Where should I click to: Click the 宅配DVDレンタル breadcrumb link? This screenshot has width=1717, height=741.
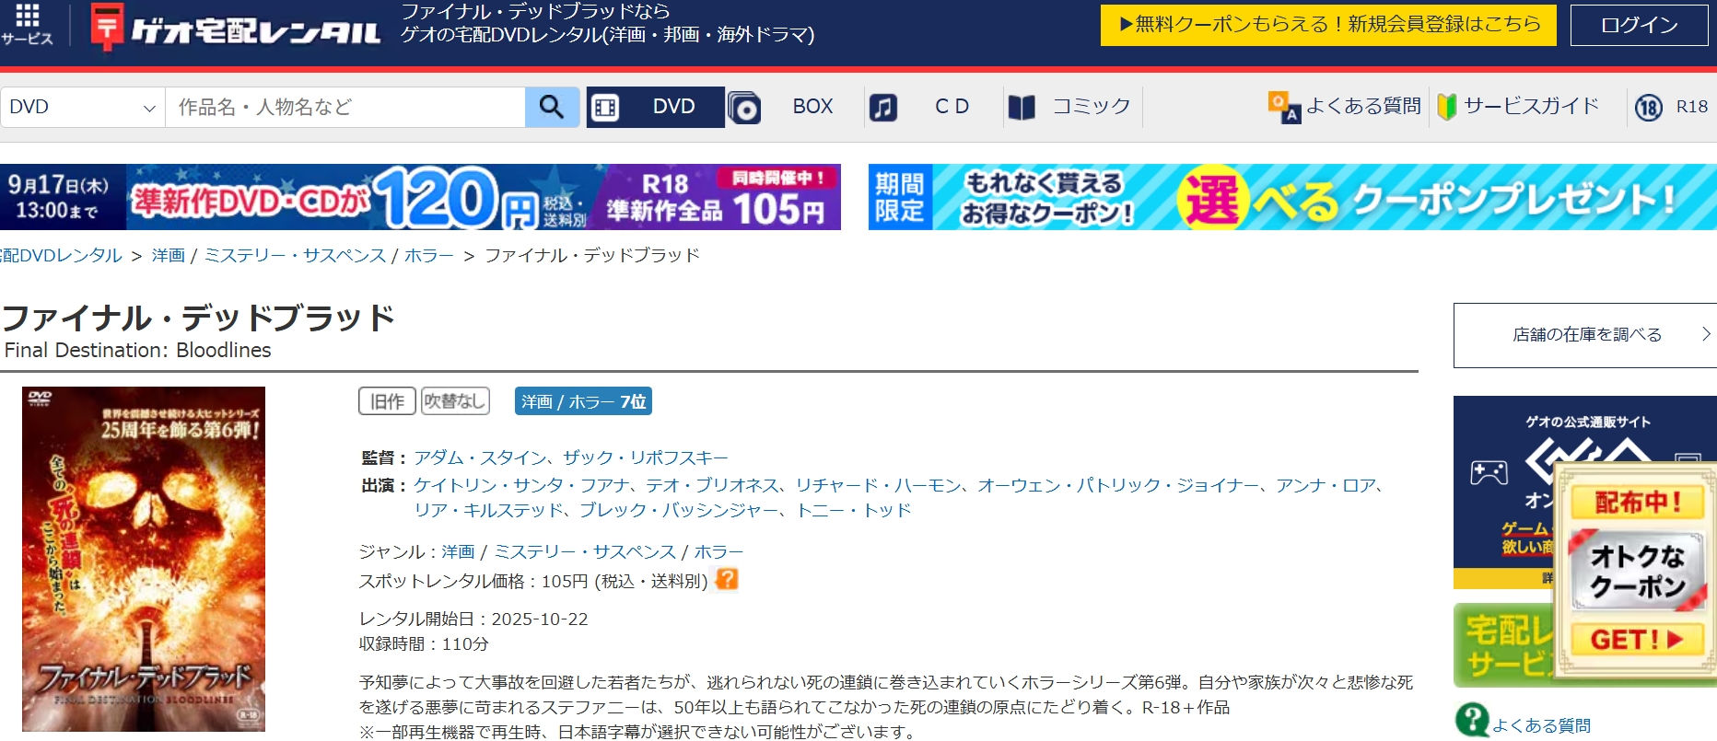(61, 255)
